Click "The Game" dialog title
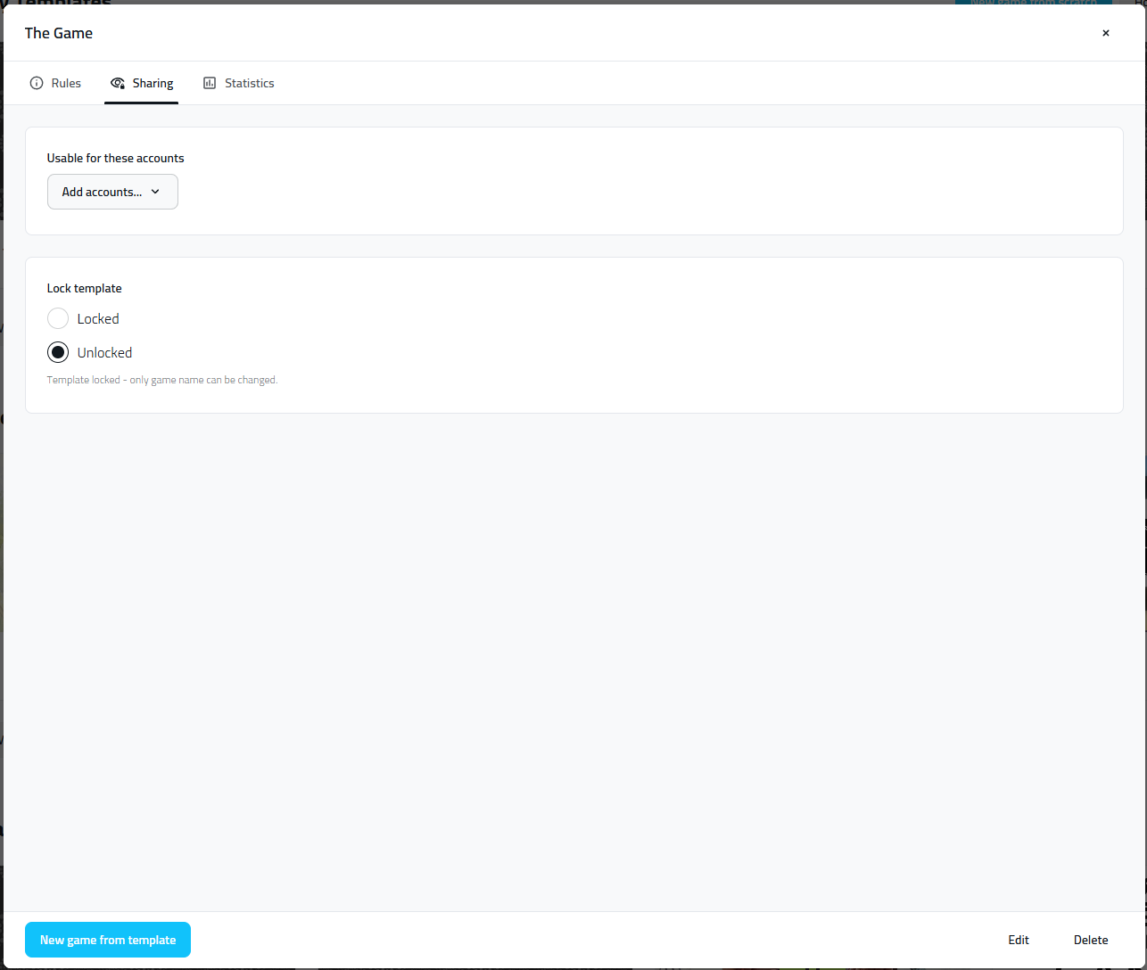1147x970 pixels. pos(59,33)
